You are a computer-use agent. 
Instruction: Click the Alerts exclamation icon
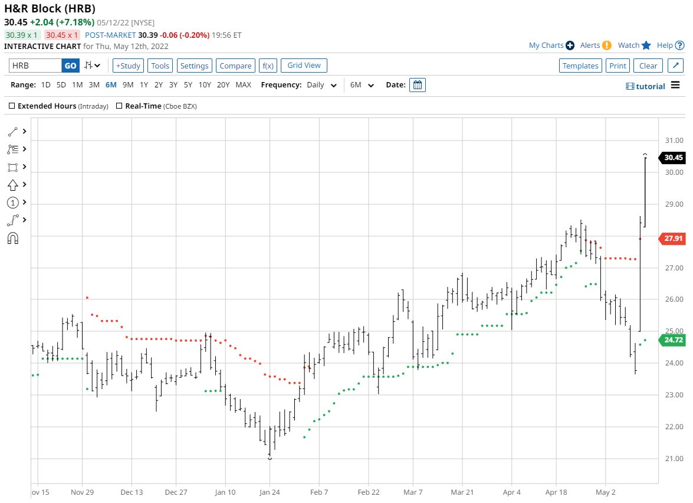[607, 45]
